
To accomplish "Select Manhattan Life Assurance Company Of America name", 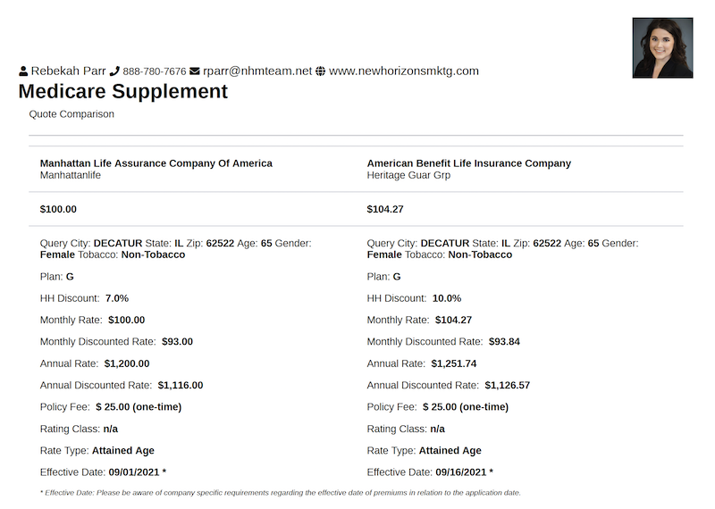I will 156,163.
